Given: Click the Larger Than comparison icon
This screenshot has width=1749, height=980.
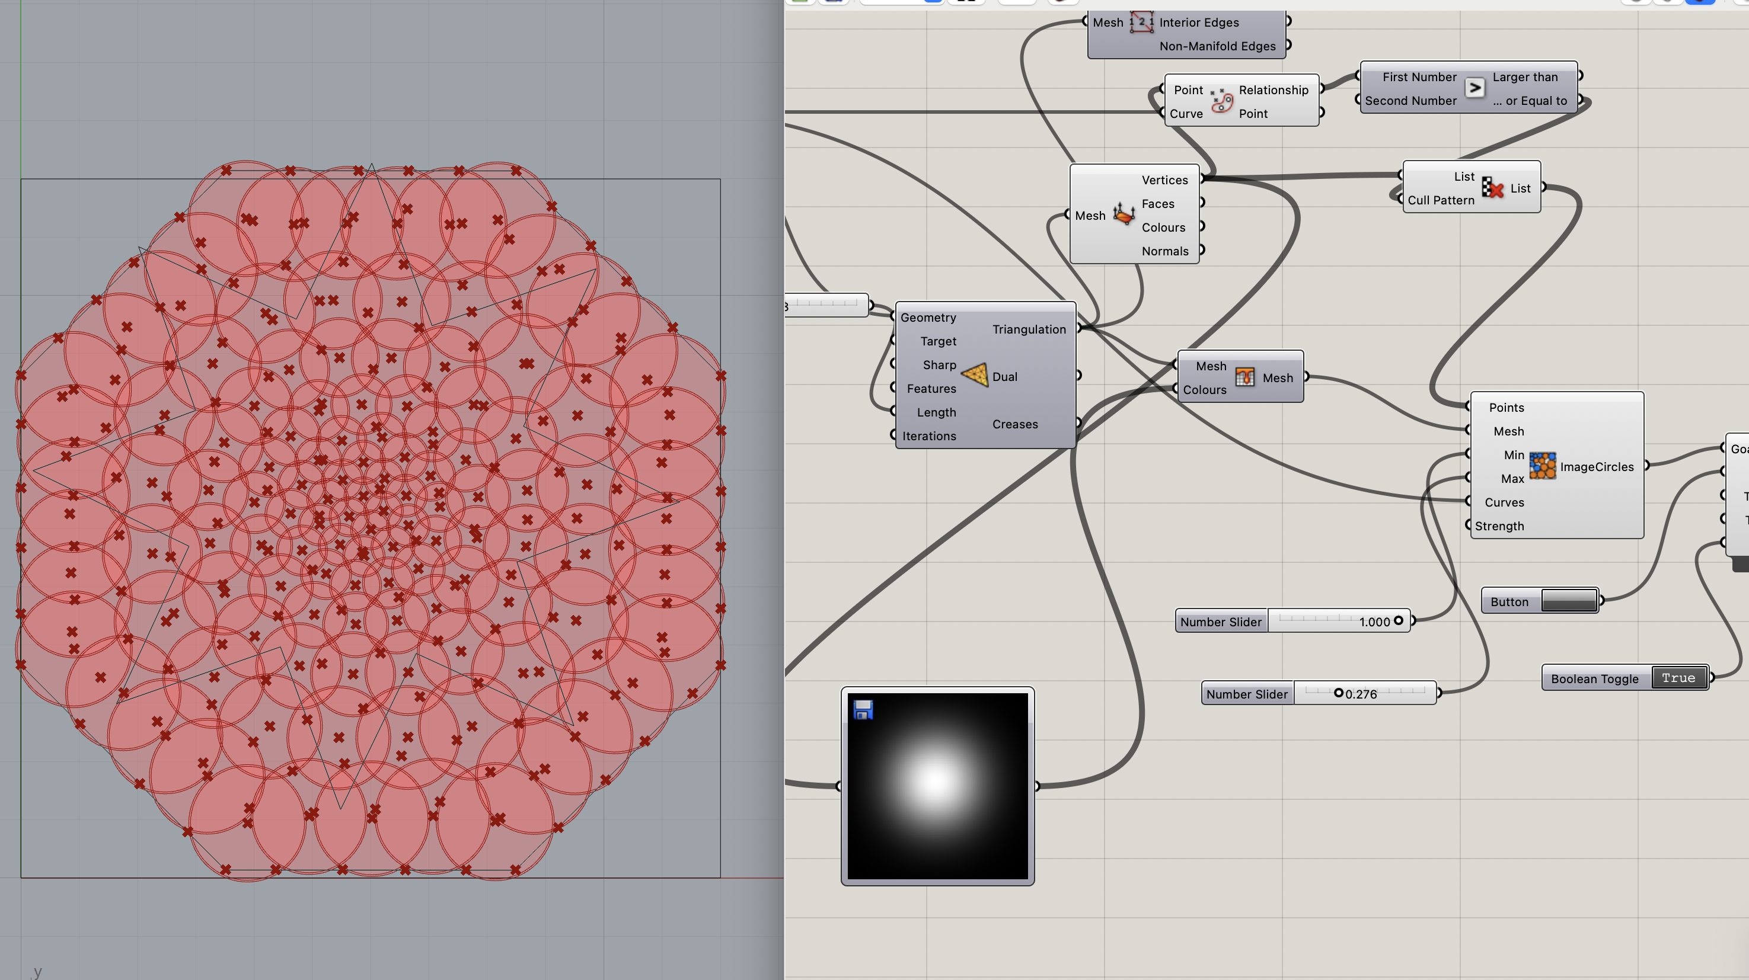Looking at the screenshot, I should (1474, 88).
